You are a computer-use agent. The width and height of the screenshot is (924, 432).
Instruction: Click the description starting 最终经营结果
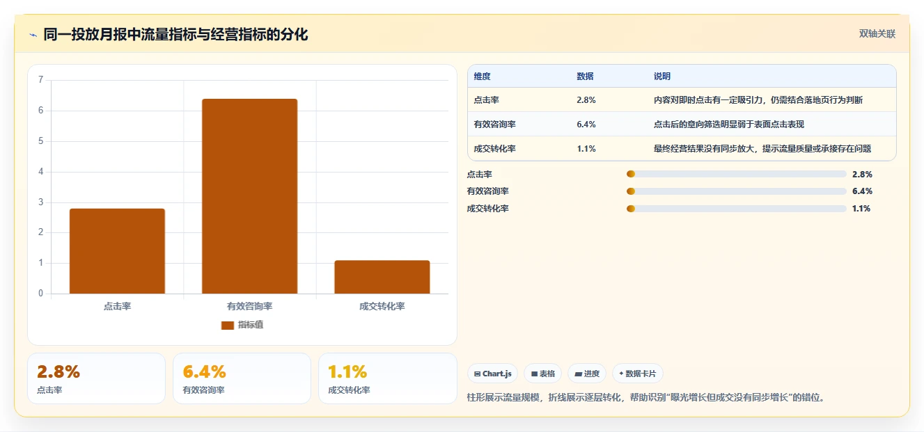tap(762, 149)
